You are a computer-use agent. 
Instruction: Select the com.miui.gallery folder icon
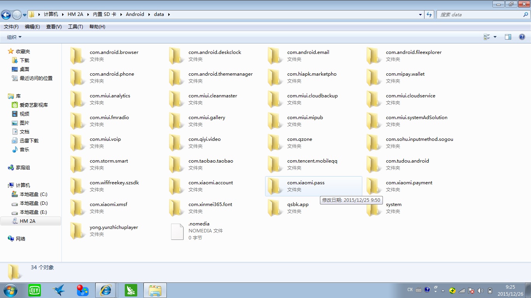pyautogui.click(x=176, y=121)
